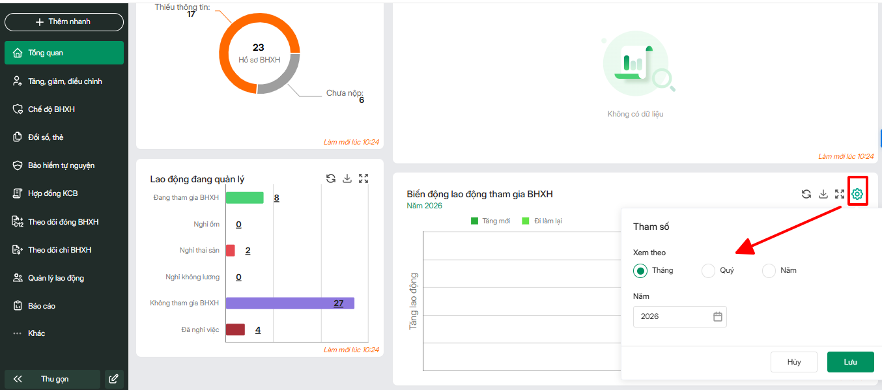This screenshot has height=390, width=882.
Task: Expand the Khác menu item
Action: point(36,333)
